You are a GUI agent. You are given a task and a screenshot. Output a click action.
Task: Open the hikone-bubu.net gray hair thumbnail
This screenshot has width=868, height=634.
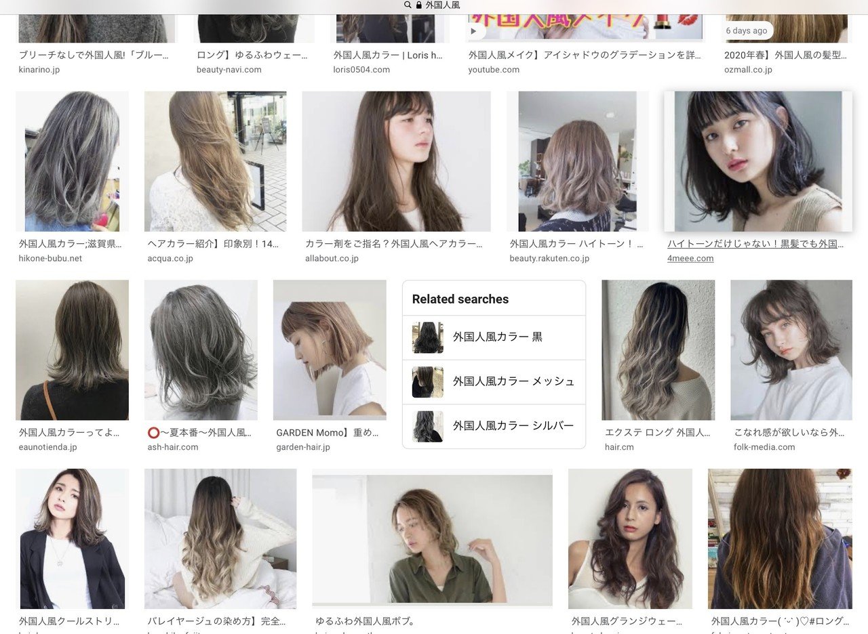click(72, 161)
